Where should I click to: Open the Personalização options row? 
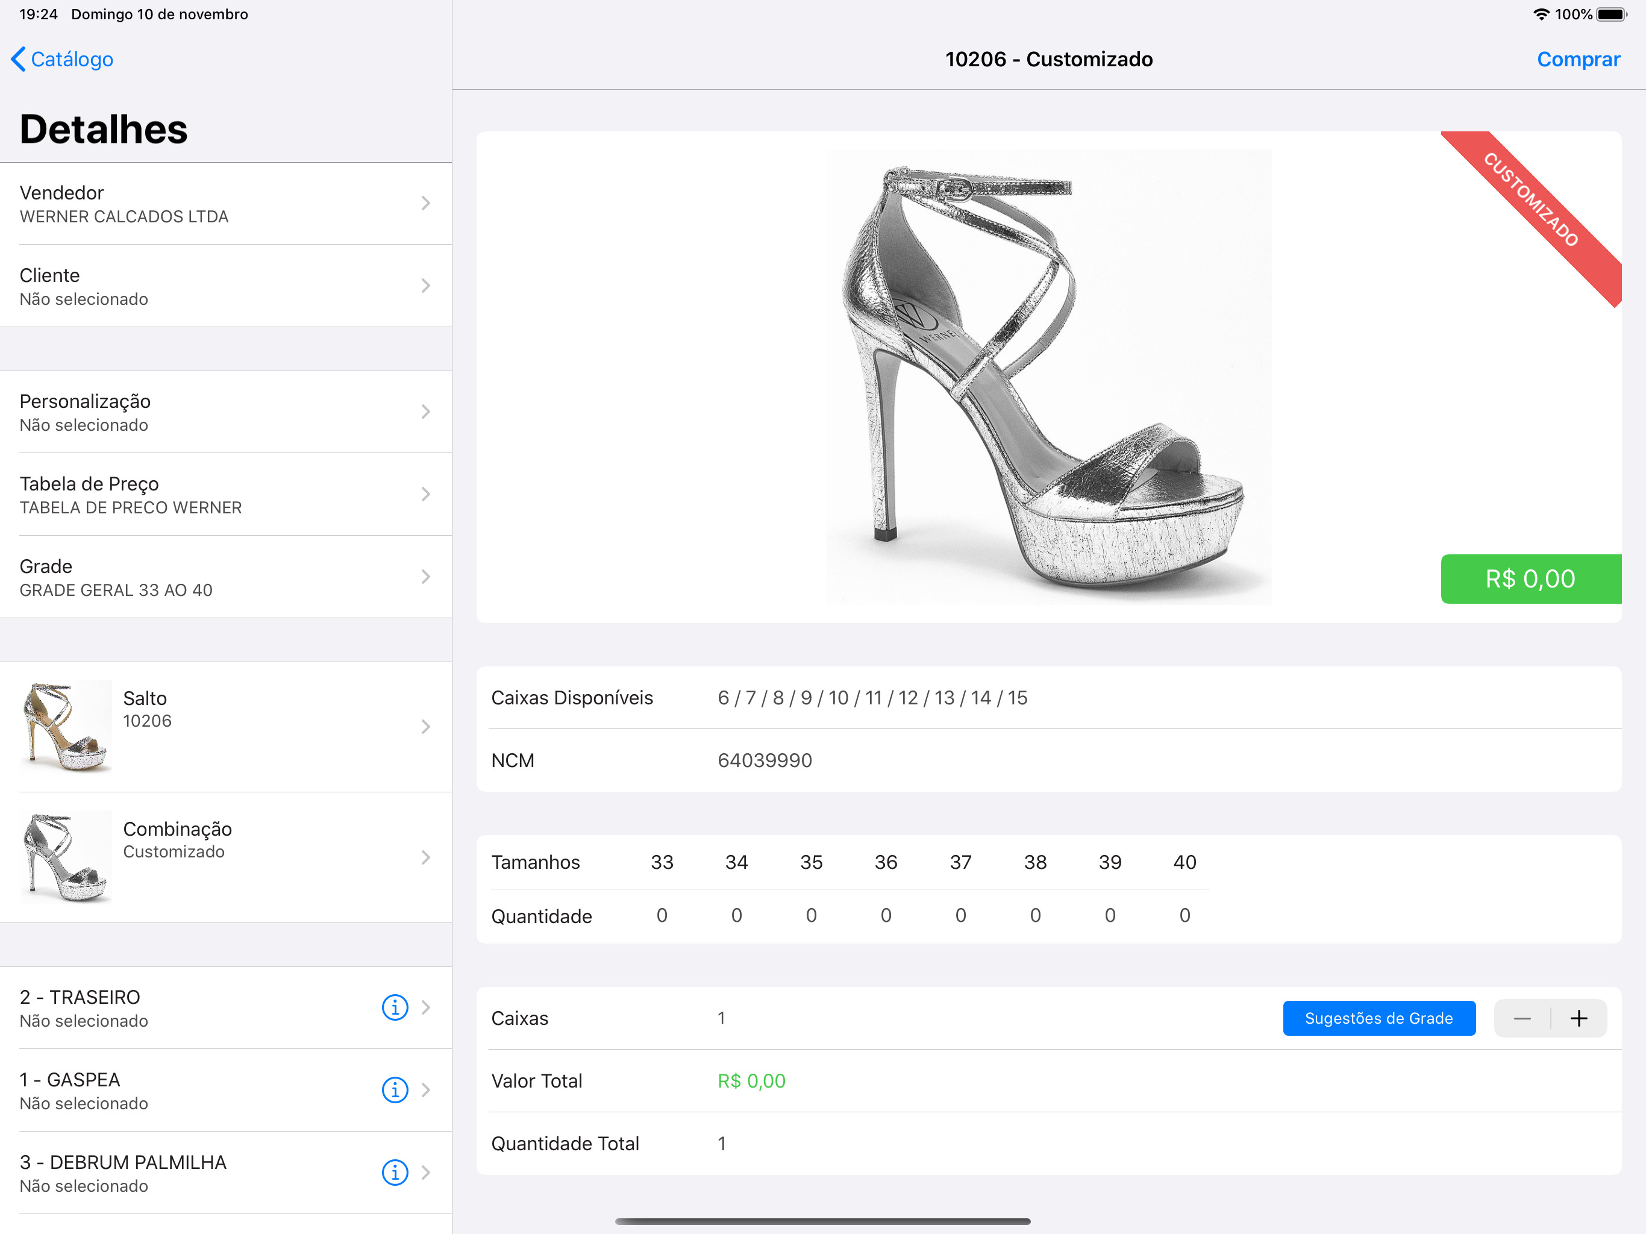(225, 412)
